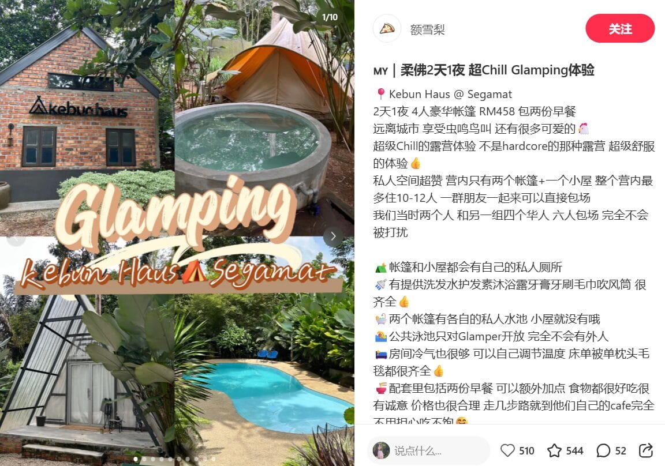The image size is (665, 466).
Task: Select the first image indicator dot
Action: 136,459
